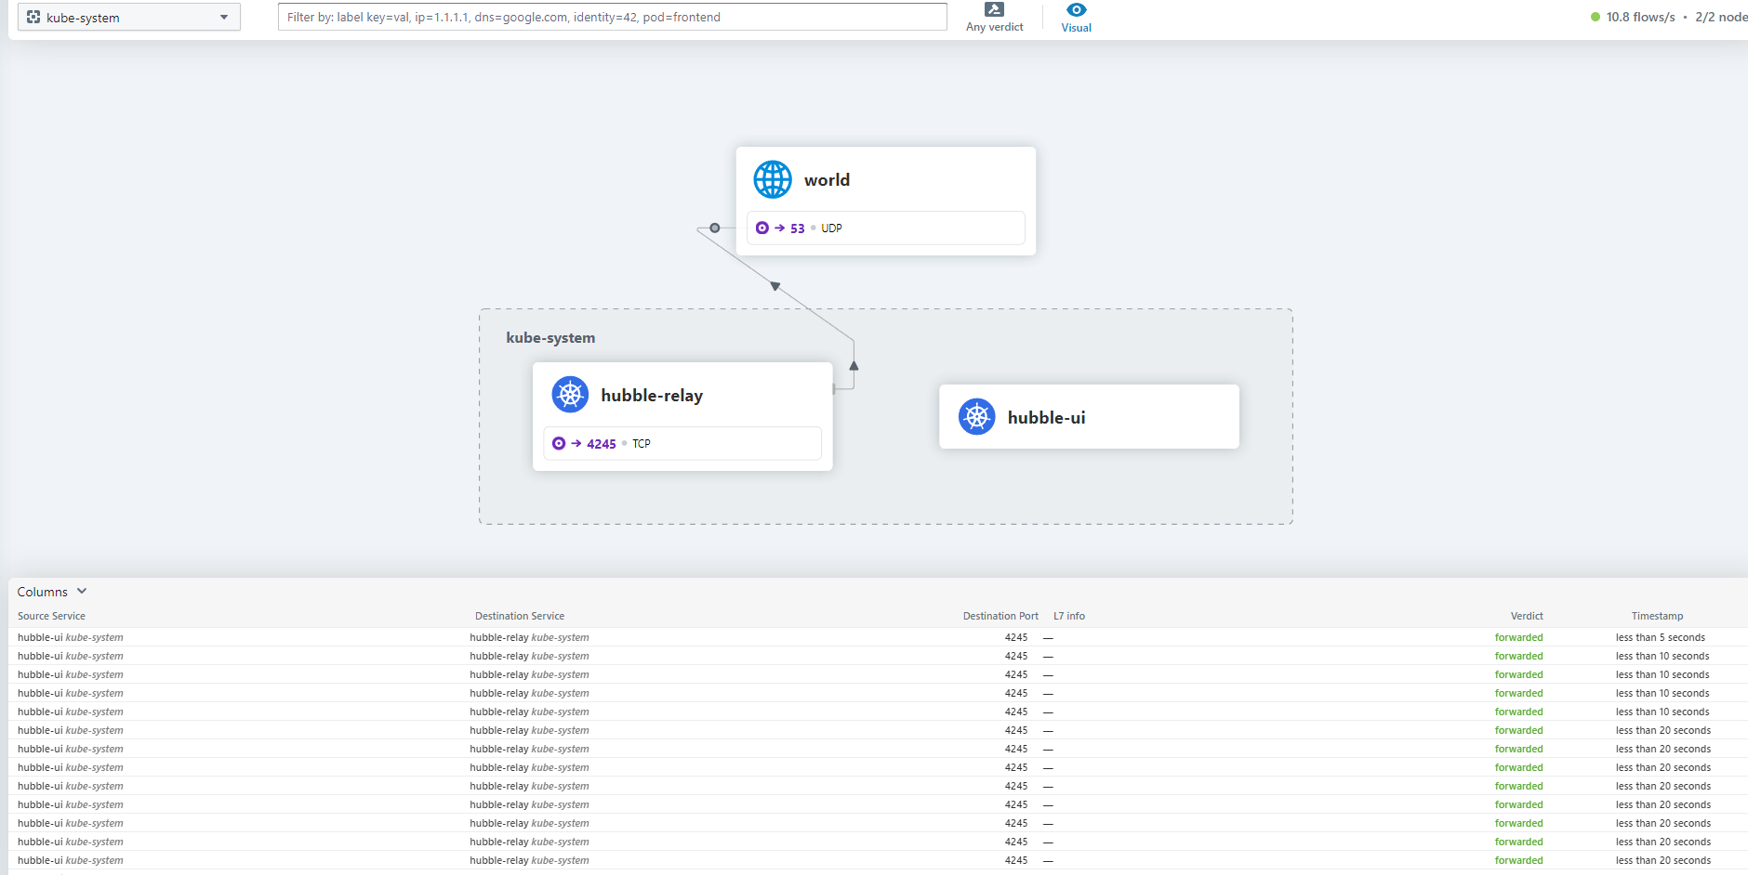Select the world globe icon
The image size is (1748, 875).
coord(773,179)
